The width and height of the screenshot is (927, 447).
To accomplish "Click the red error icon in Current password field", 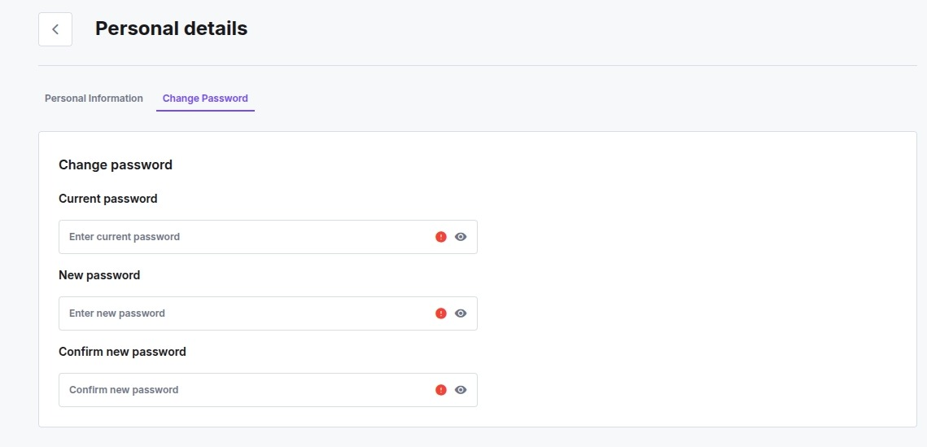I will coord(441,237).
